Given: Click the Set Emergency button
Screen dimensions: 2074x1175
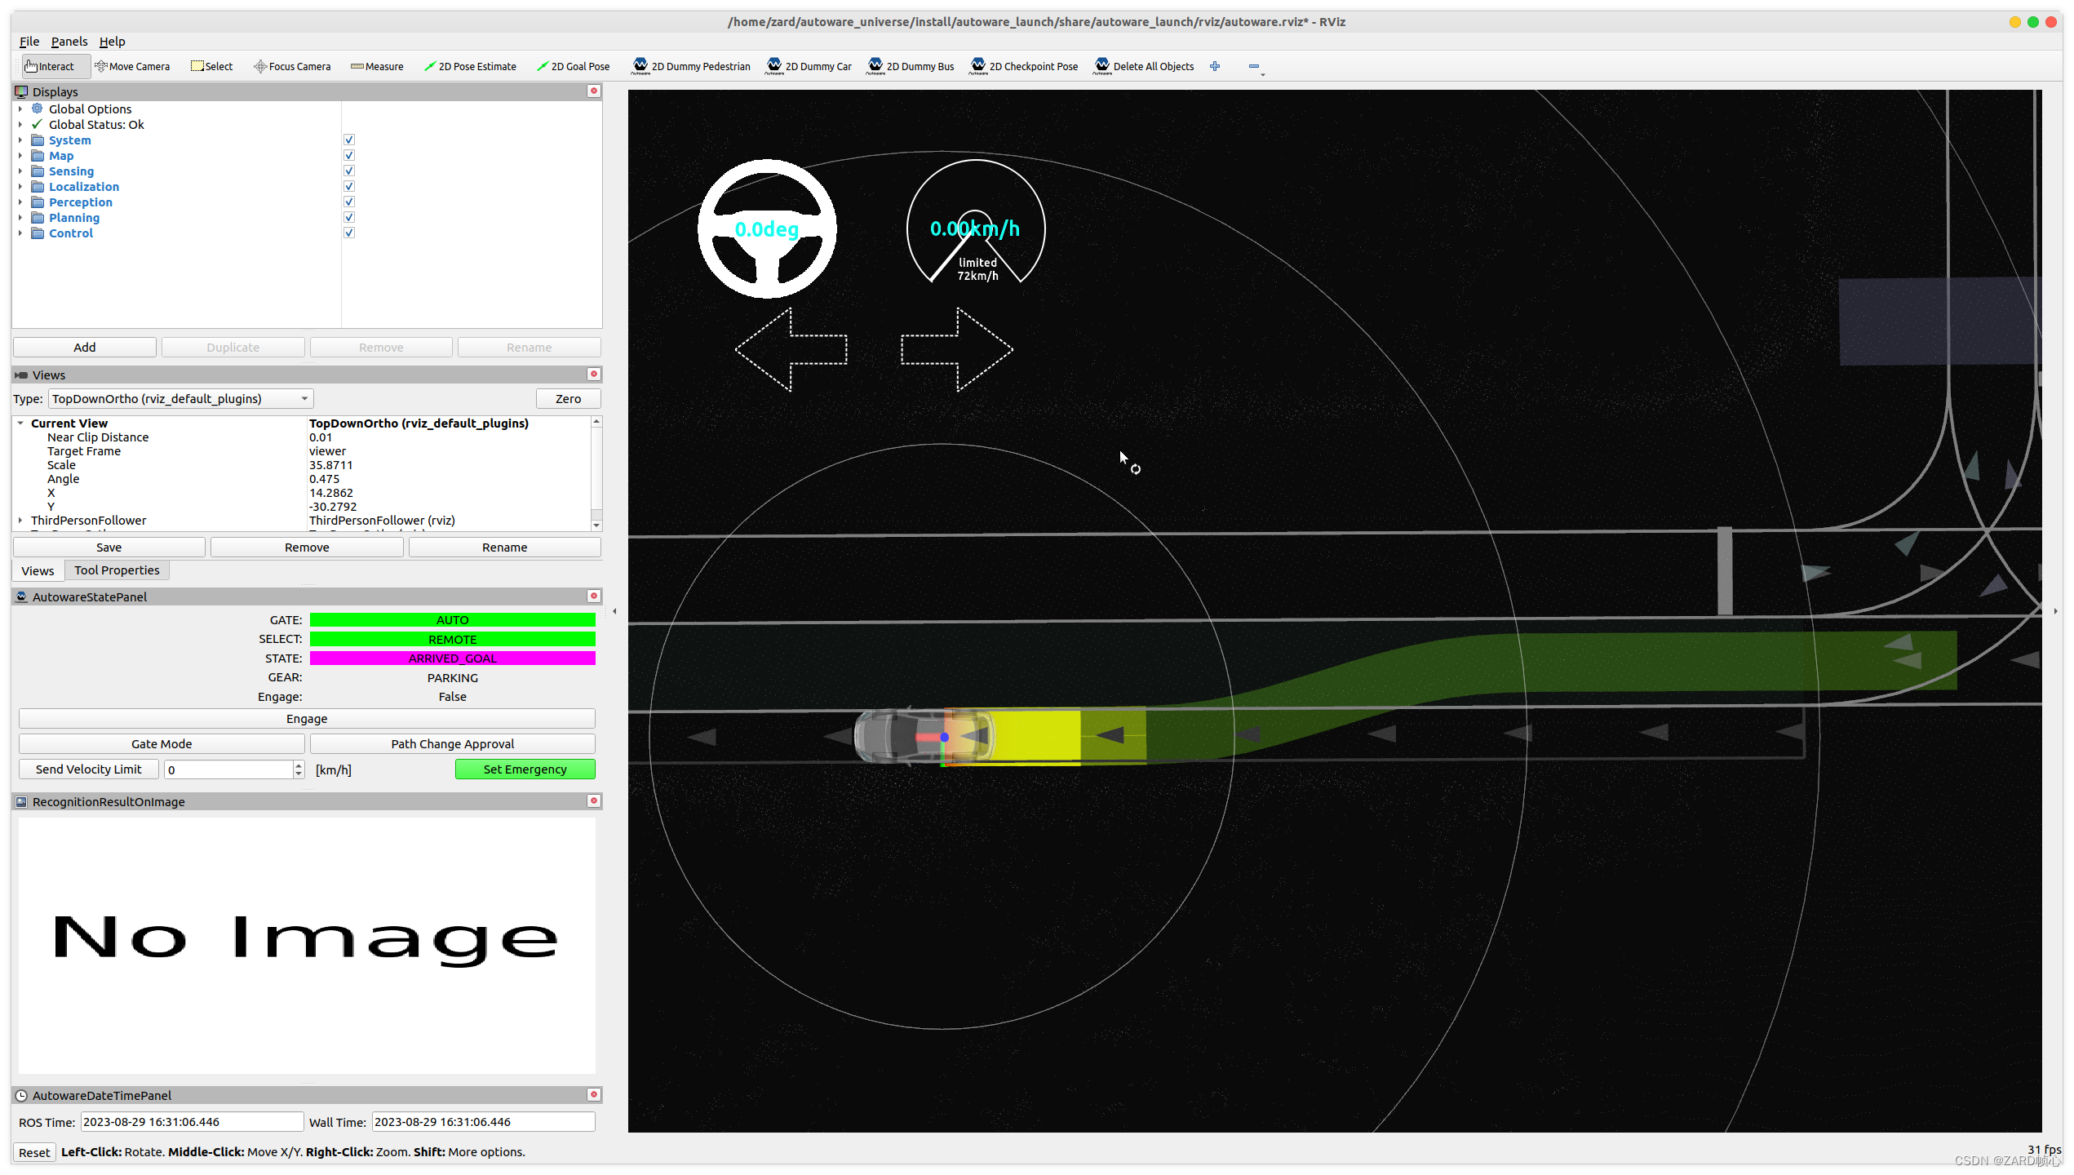Looking at the screenshot, I should pyautogui.click(x=525, y=769).
